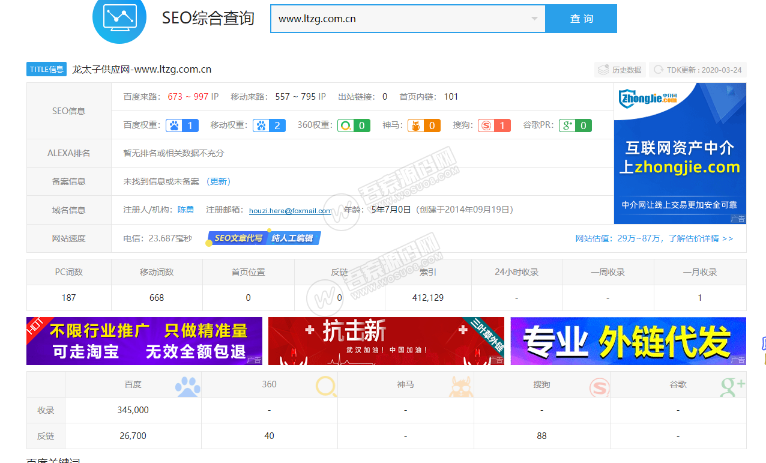The height and width of the screenshot is (463, 766).
Task: Click Baidu 收录 value 345,000
Action: tap(133, 410)
